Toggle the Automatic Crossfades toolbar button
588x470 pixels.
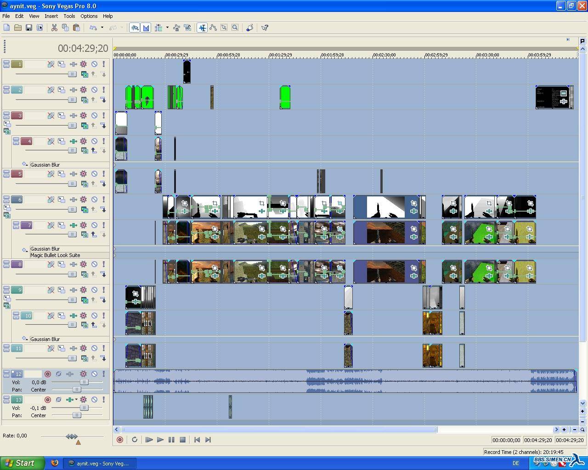(x=146, y=28)
